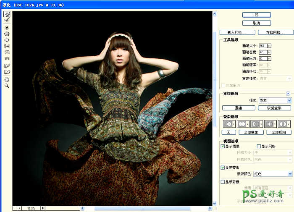Toggle the 显示图像 checkbox
Viewport: 294px width, 212px height.
[223, 146]
